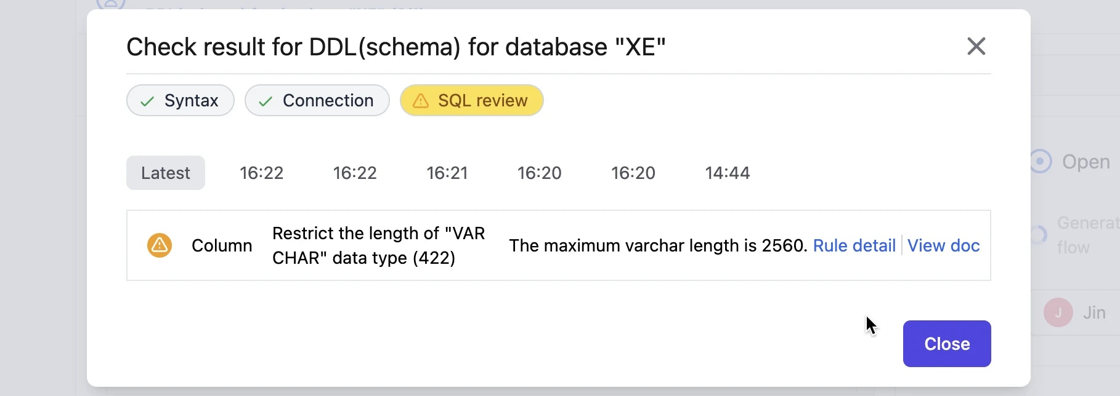The height and width of the screenshot is (396, 1120).
Task: Click the green checkmark beside Connection
Action: pyautogui.click(x=266, y=101)
